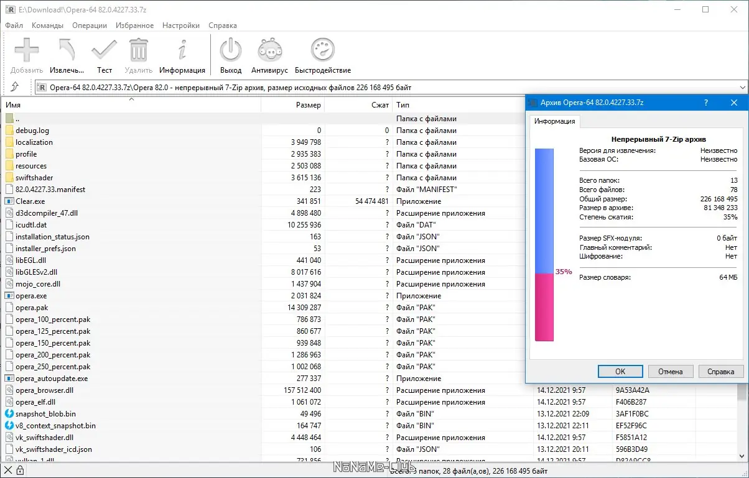Click the Cancel (Отмена) button
The height and width of the screenshot is (478, 749).
point(670,371)
